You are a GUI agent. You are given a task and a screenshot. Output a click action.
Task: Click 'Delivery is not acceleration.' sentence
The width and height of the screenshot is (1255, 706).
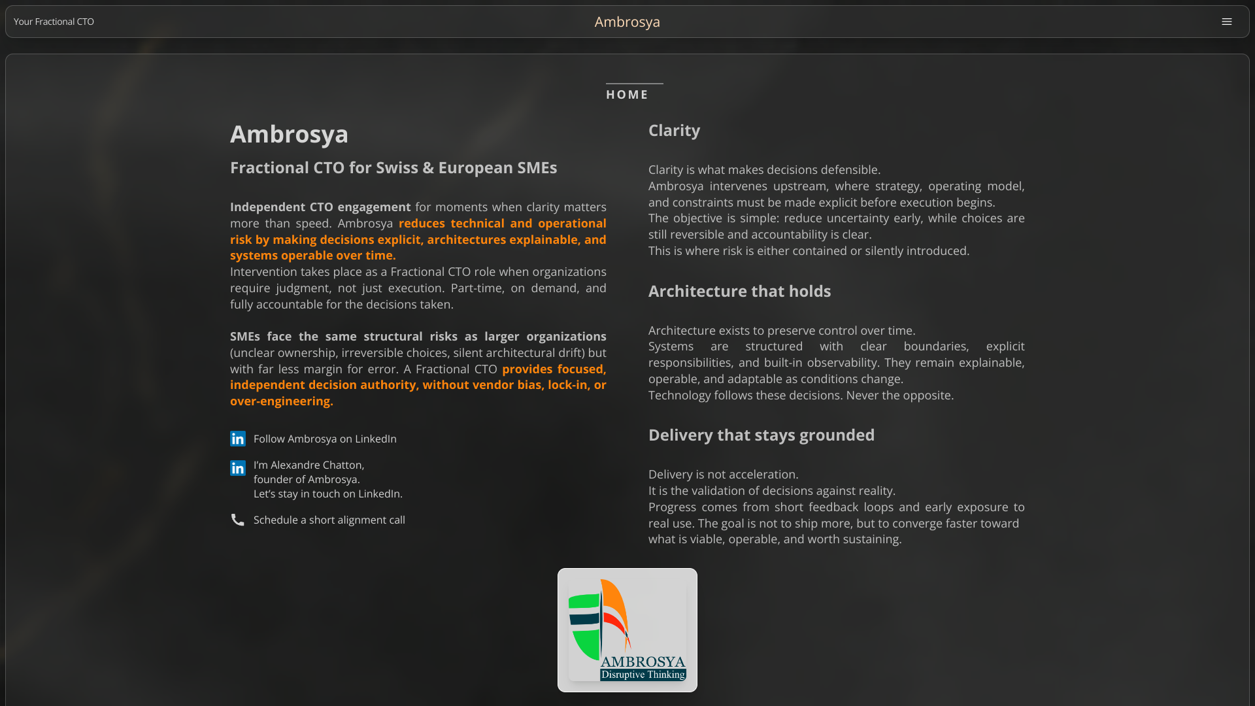click(x=724, y=474)
